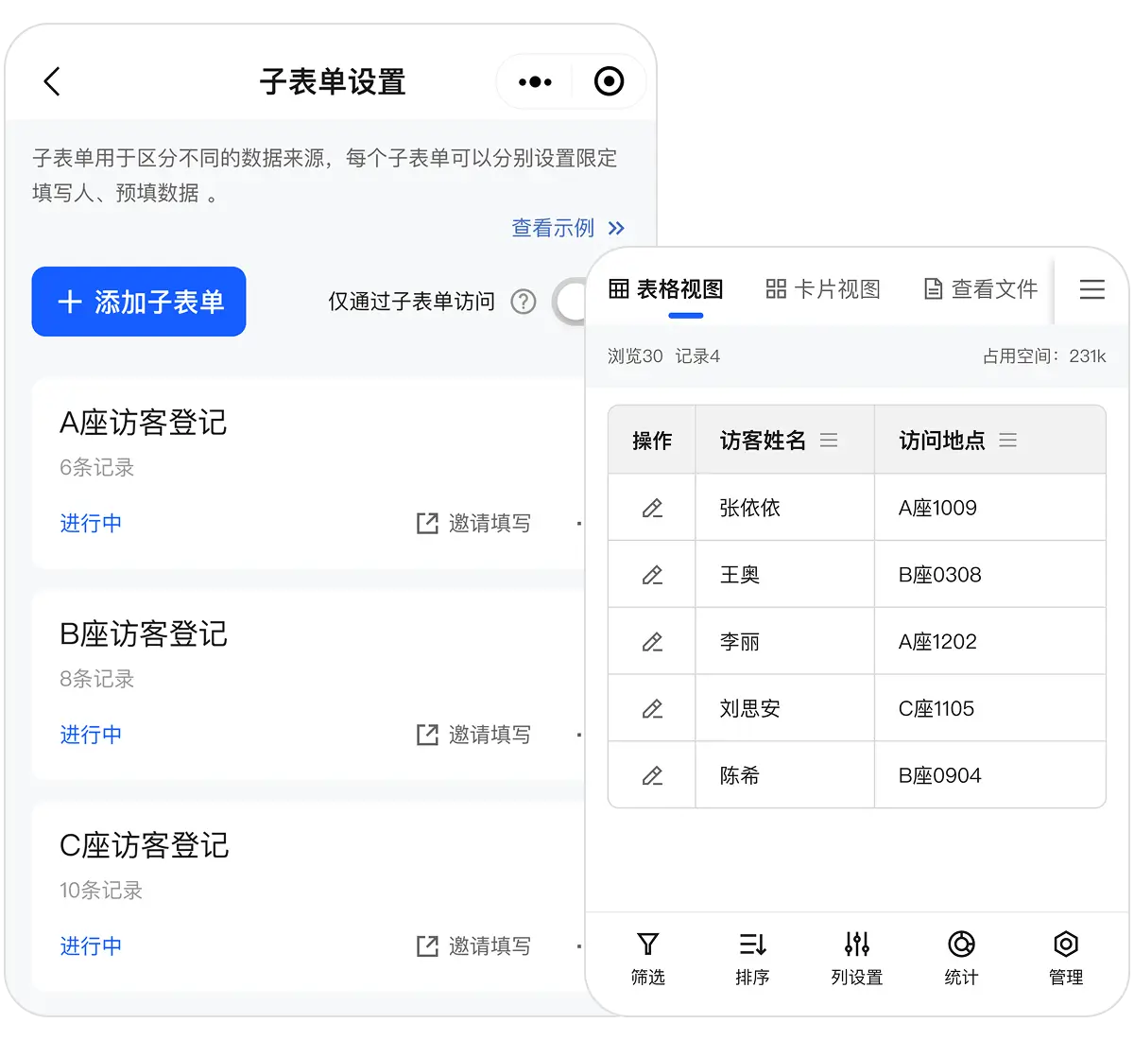
Task: Go back using the left arrow
Action: click(52, 81)
